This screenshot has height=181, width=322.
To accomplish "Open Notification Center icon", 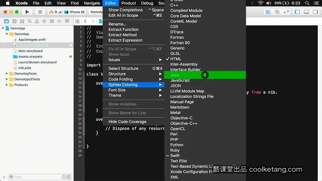I will click(x=316, y=3).
